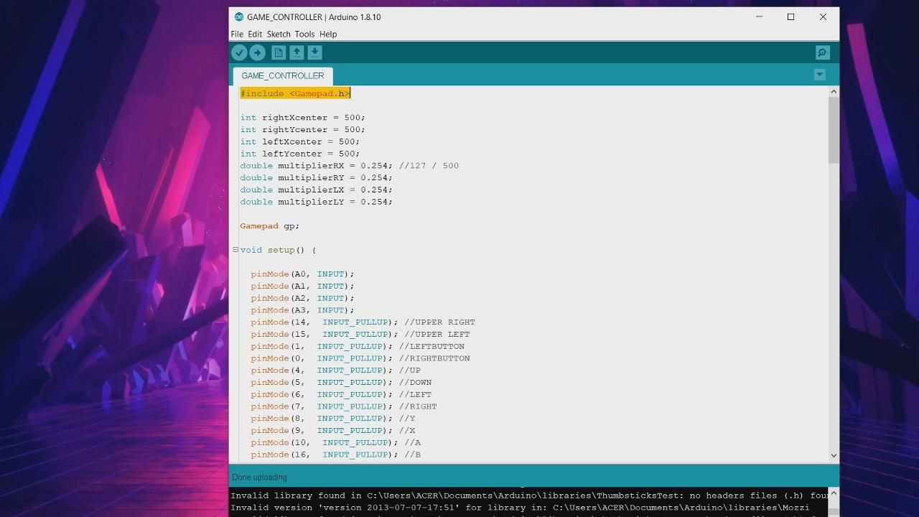Open the Tools menu
919x517 pixels.
(x=304, y=34)
